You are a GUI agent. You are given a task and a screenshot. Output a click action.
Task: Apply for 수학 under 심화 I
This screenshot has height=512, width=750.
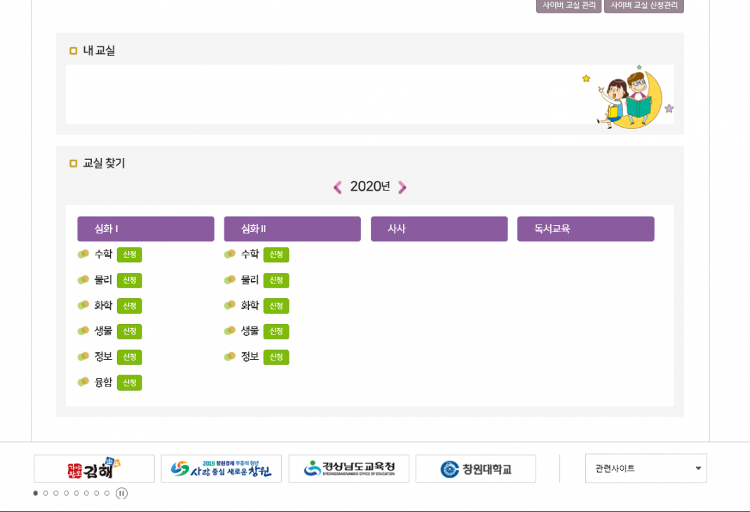[x=129, y=255]
